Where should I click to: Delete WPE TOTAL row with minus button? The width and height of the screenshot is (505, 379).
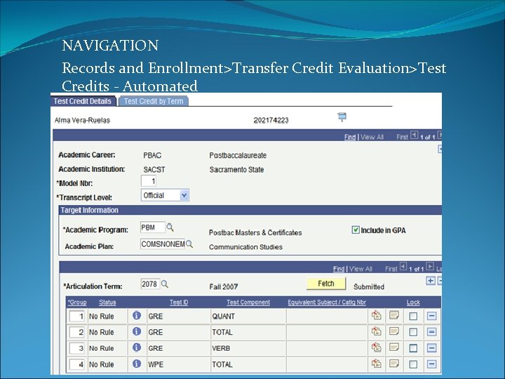[431, 364]
